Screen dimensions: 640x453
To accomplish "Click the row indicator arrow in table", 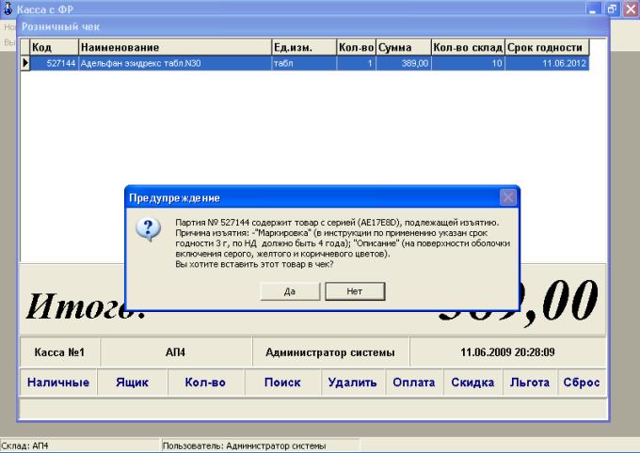I will point(25,63).
